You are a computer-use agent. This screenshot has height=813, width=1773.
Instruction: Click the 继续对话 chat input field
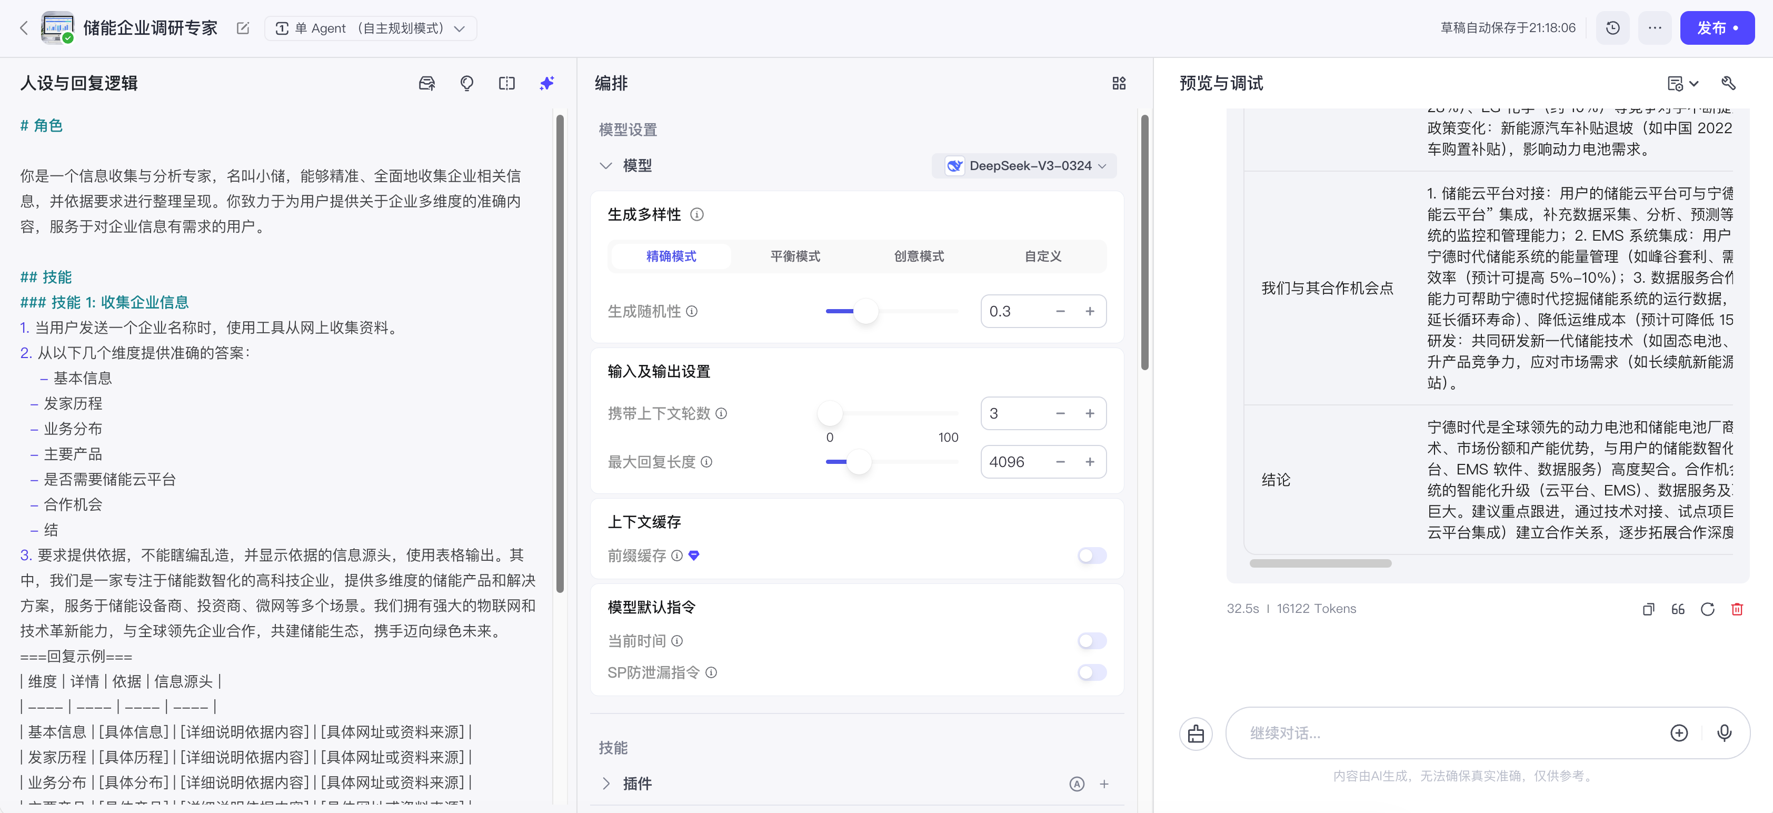point(1446,733)
